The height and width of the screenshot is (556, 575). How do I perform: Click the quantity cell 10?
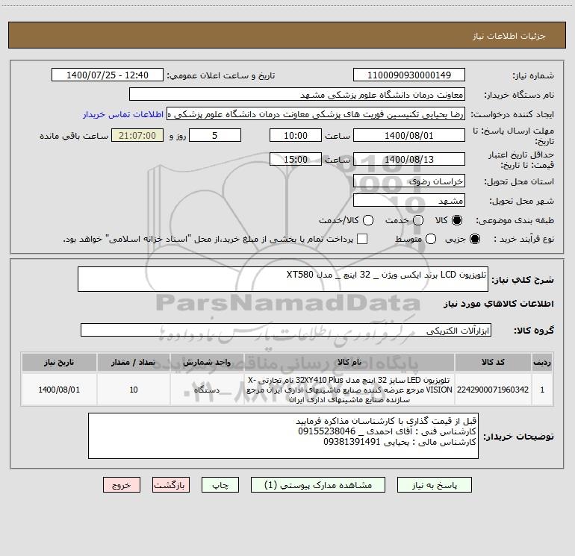click(x=134, y=390)
